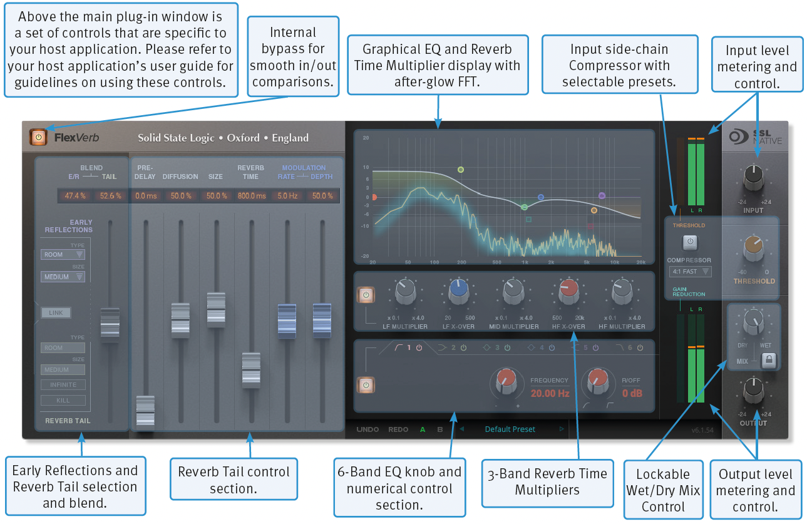The image size is (807, 524).
Task: Select preset slot A
Action: pos(423,429)
